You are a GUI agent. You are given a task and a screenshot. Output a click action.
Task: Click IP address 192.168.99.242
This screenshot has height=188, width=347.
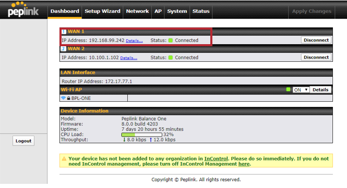tap(106, 41)
